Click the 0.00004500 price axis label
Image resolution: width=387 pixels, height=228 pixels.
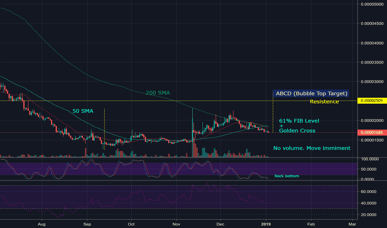(x=372, y=23)
